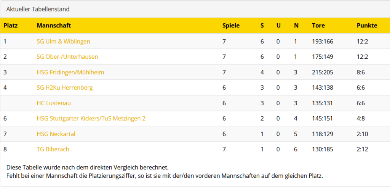The image size is (390, 188).
Task: Click the Aktueller Tabellenstand panel title
Action: click(x=38, y=9)
